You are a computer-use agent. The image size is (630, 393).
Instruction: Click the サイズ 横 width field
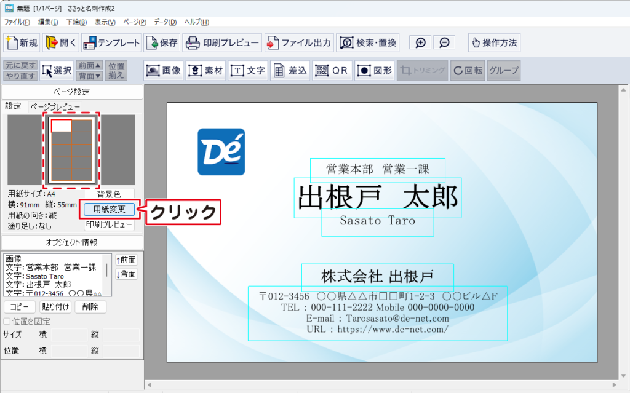click(x=69, y=335)
